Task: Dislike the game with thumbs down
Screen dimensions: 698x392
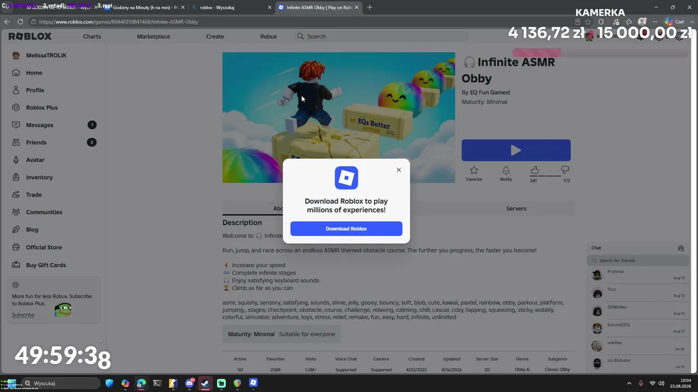Action: [565, 171]
